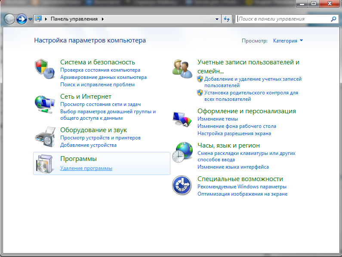The image size is (342, 257).
Task: Open Оформление и персонализация category
Action: click(246, 111)
